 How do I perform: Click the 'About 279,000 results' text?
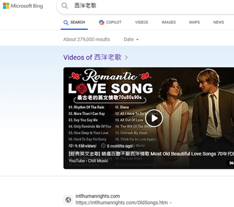[86, 39]
